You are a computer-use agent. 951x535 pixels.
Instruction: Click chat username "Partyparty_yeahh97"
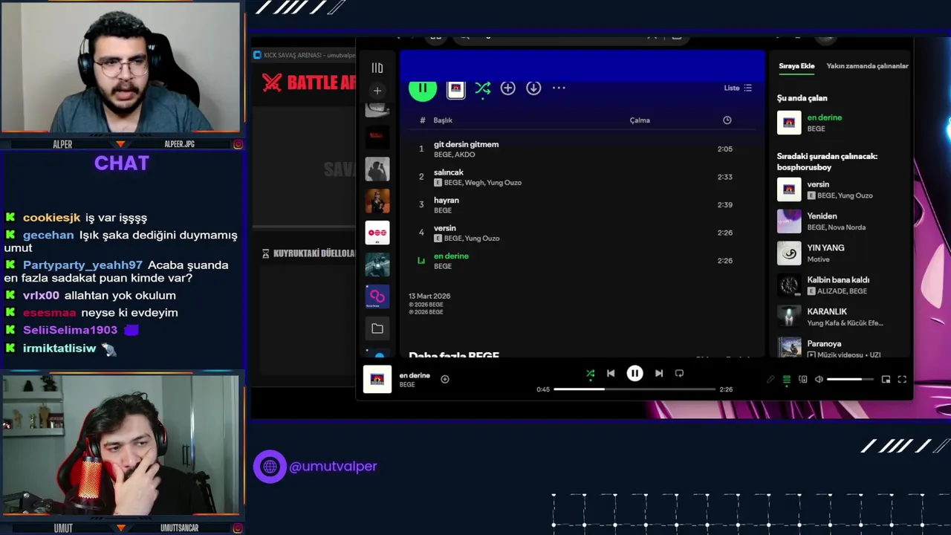(82, 265)
